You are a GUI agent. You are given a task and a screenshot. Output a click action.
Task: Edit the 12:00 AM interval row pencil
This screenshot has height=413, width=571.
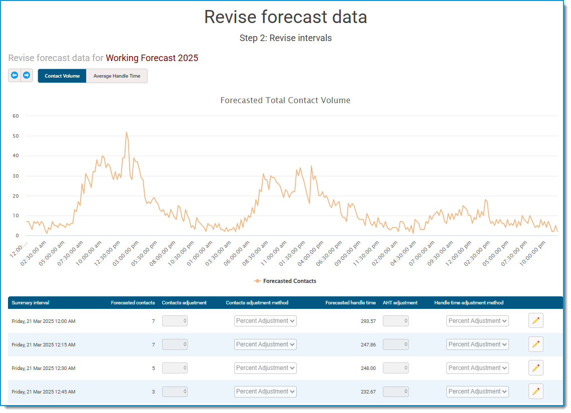[535, 320]
